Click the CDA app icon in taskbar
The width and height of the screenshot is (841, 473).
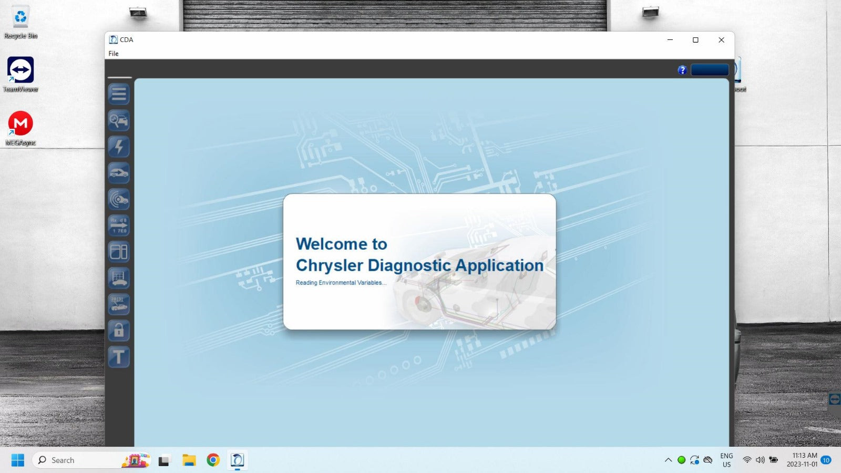pos(238,460)
